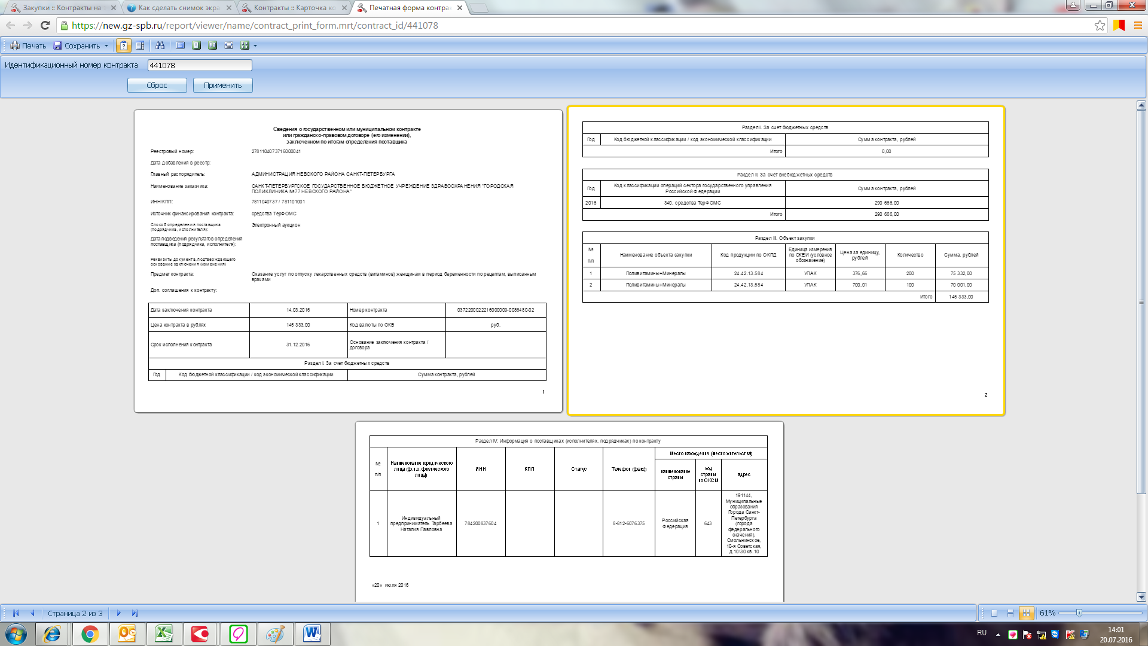
Task: Toggle the parameters panel toolbar button
Action: click(x=123, y=45)
